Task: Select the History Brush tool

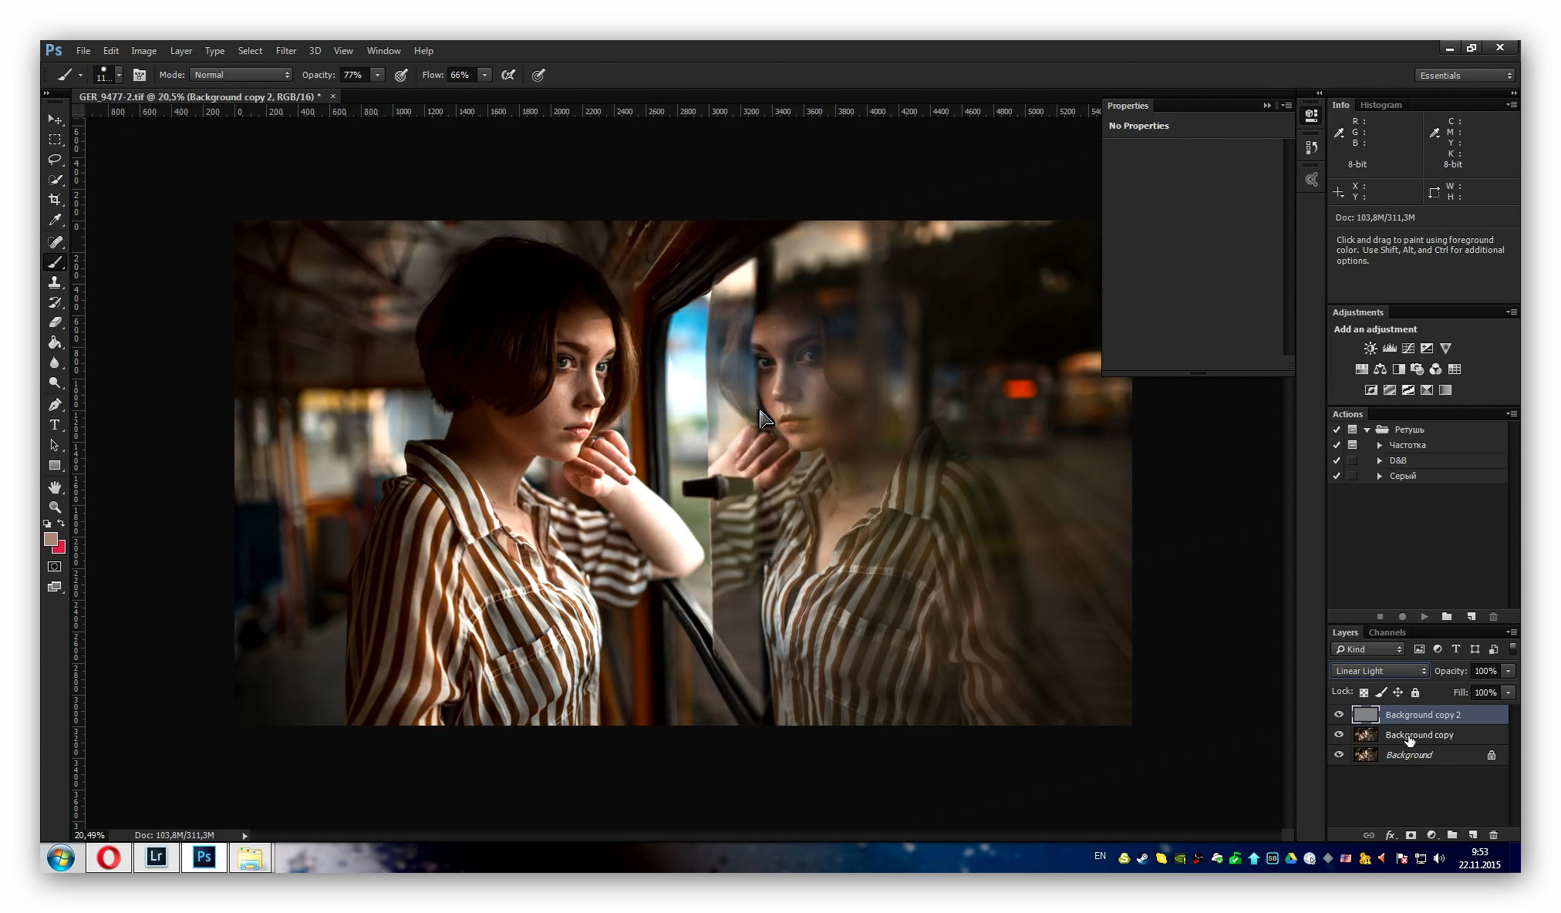Action: 55,302
